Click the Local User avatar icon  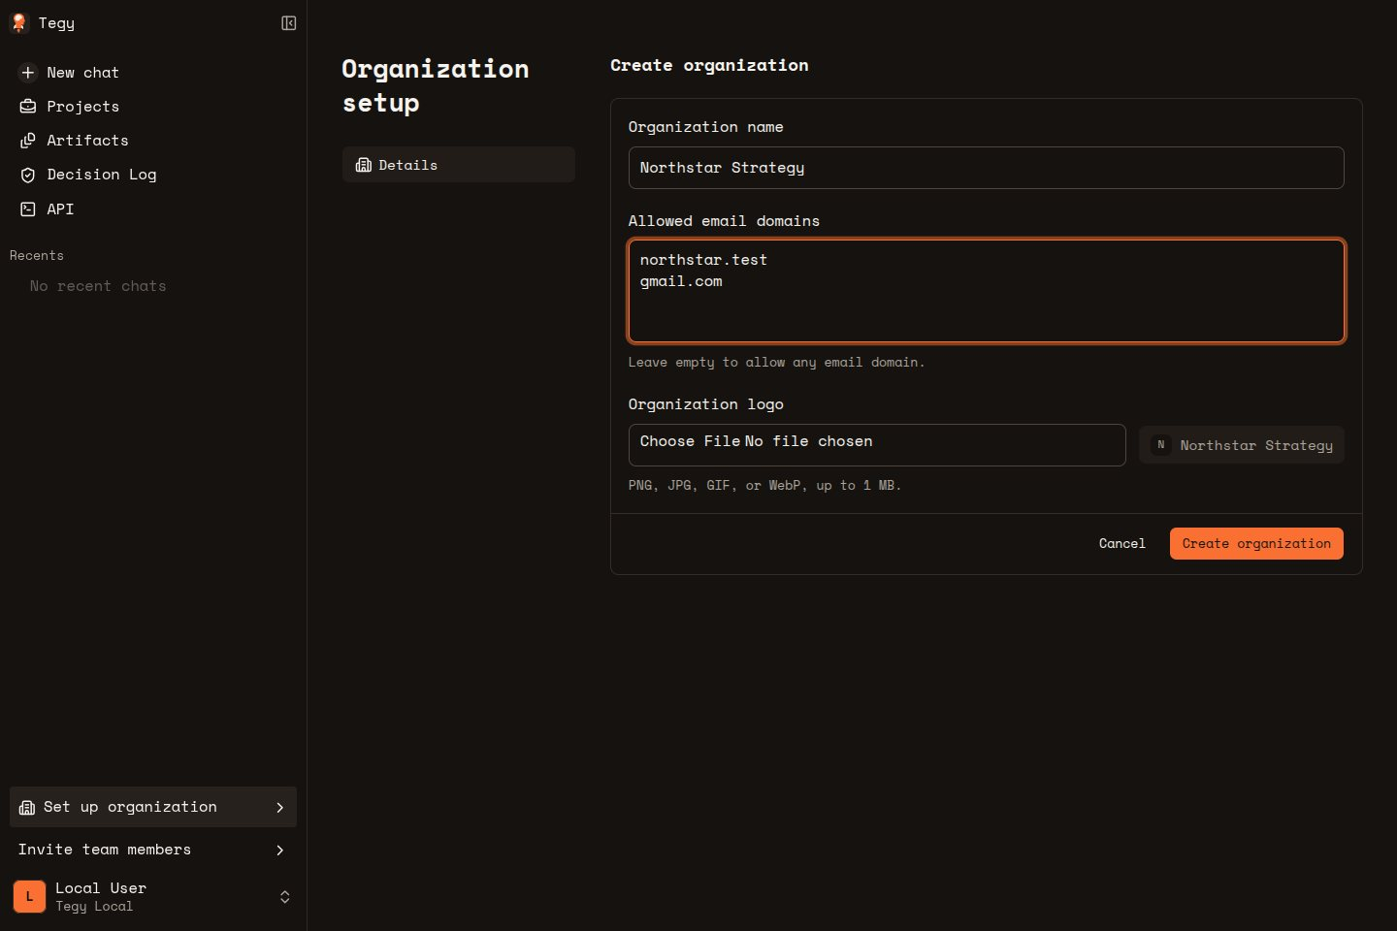pos(29,897)
